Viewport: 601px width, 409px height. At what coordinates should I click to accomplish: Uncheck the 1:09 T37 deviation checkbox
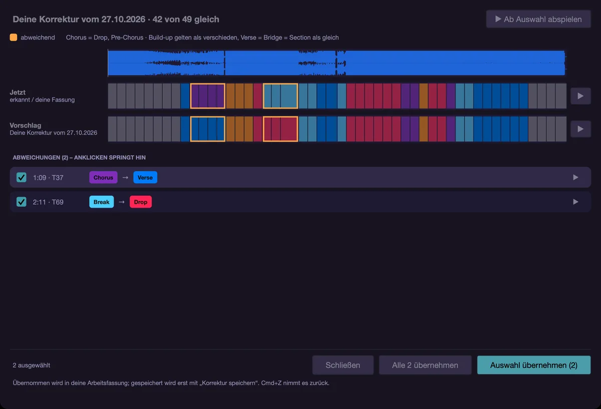pos(22,177)
